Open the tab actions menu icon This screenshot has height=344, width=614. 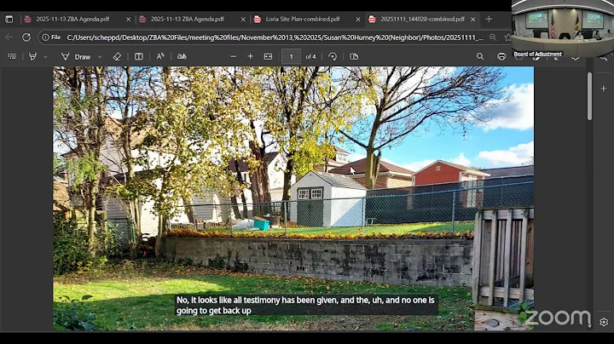pos(9,19)
